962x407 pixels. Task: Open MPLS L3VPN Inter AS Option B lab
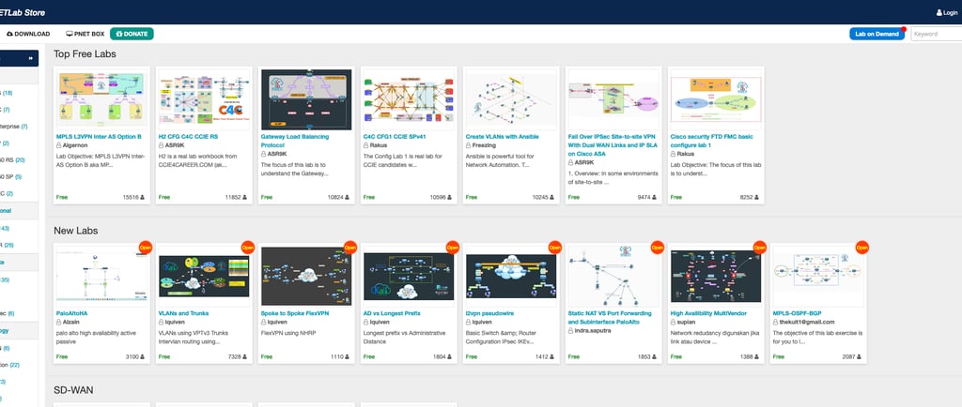click(99, 137)
